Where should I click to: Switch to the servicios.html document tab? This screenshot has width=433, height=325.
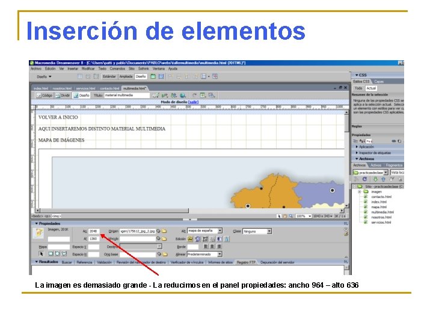tap(85, 88)
